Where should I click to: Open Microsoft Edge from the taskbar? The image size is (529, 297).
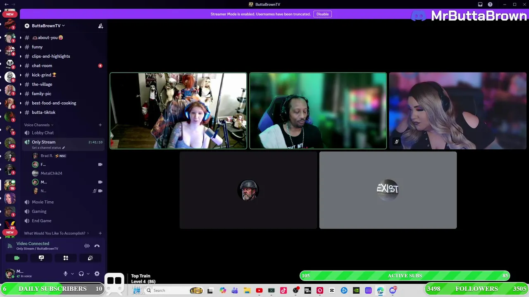380,290
